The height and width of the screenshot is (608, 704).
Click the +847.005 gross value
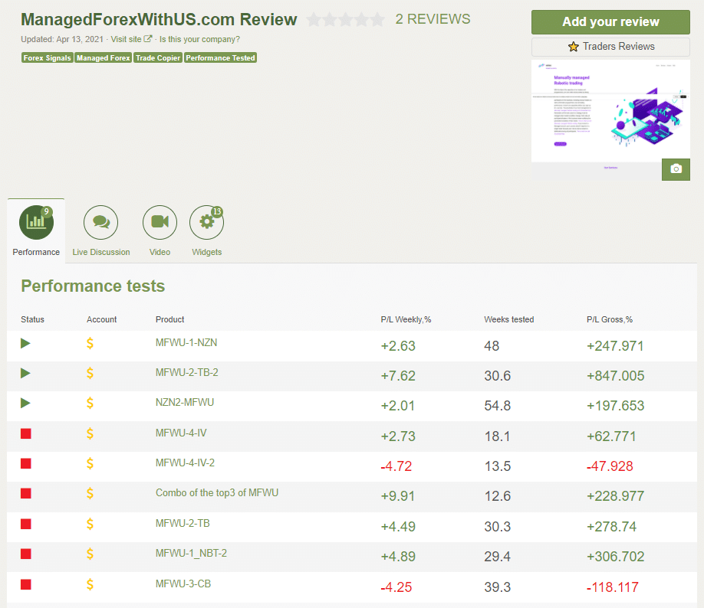[615, 376]
